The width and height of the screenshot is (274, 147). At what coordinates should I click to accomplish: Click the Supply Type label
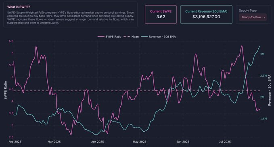248,10
